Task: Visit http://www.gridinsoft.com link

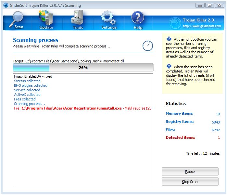Action: click(x=202, y=26)
